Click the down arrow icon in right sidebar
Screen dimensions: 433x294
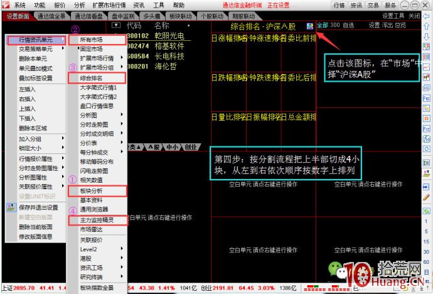426,36
